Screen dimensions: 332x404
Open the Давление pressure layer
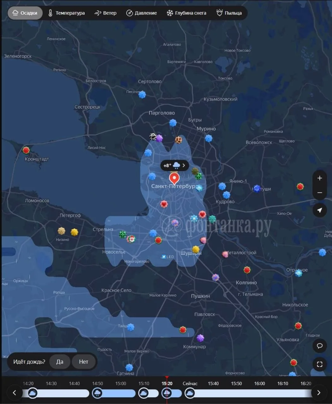141,13
